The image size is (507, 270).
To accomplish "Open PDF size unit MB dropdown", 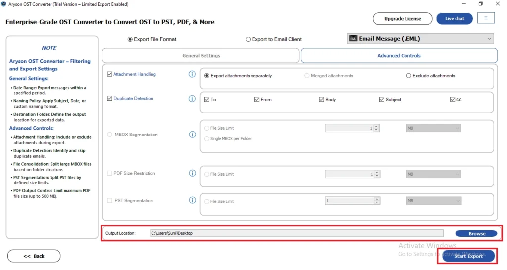I will (x=434, y=174).
